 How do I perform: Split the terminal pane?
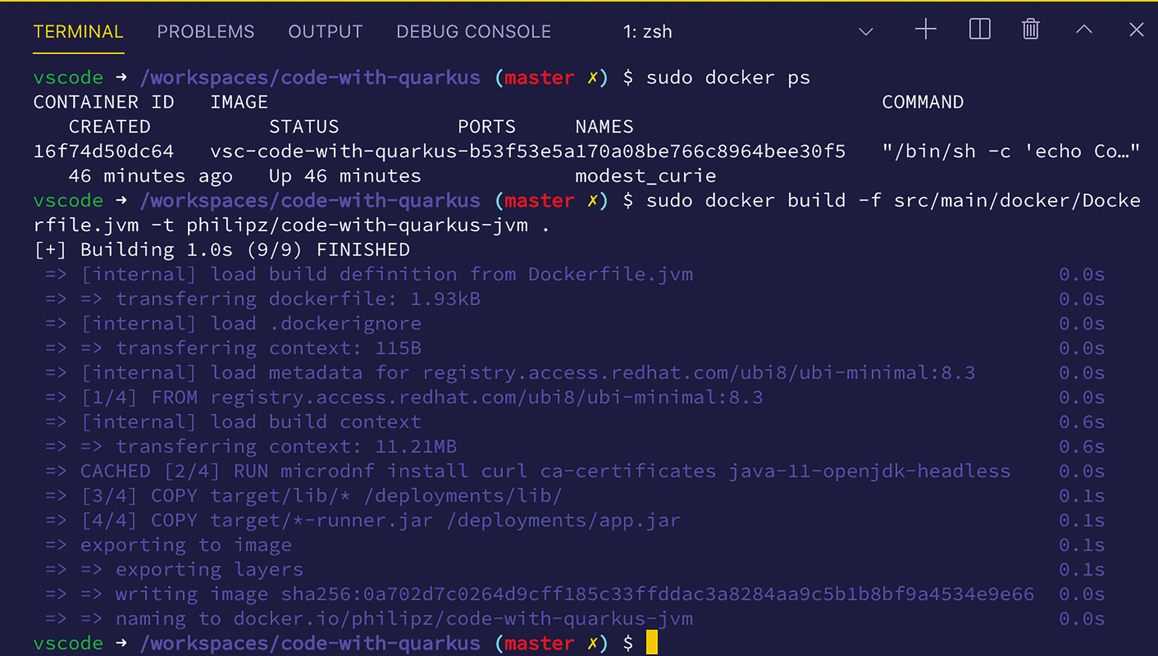pyautogui.click(x=980, y=30)
